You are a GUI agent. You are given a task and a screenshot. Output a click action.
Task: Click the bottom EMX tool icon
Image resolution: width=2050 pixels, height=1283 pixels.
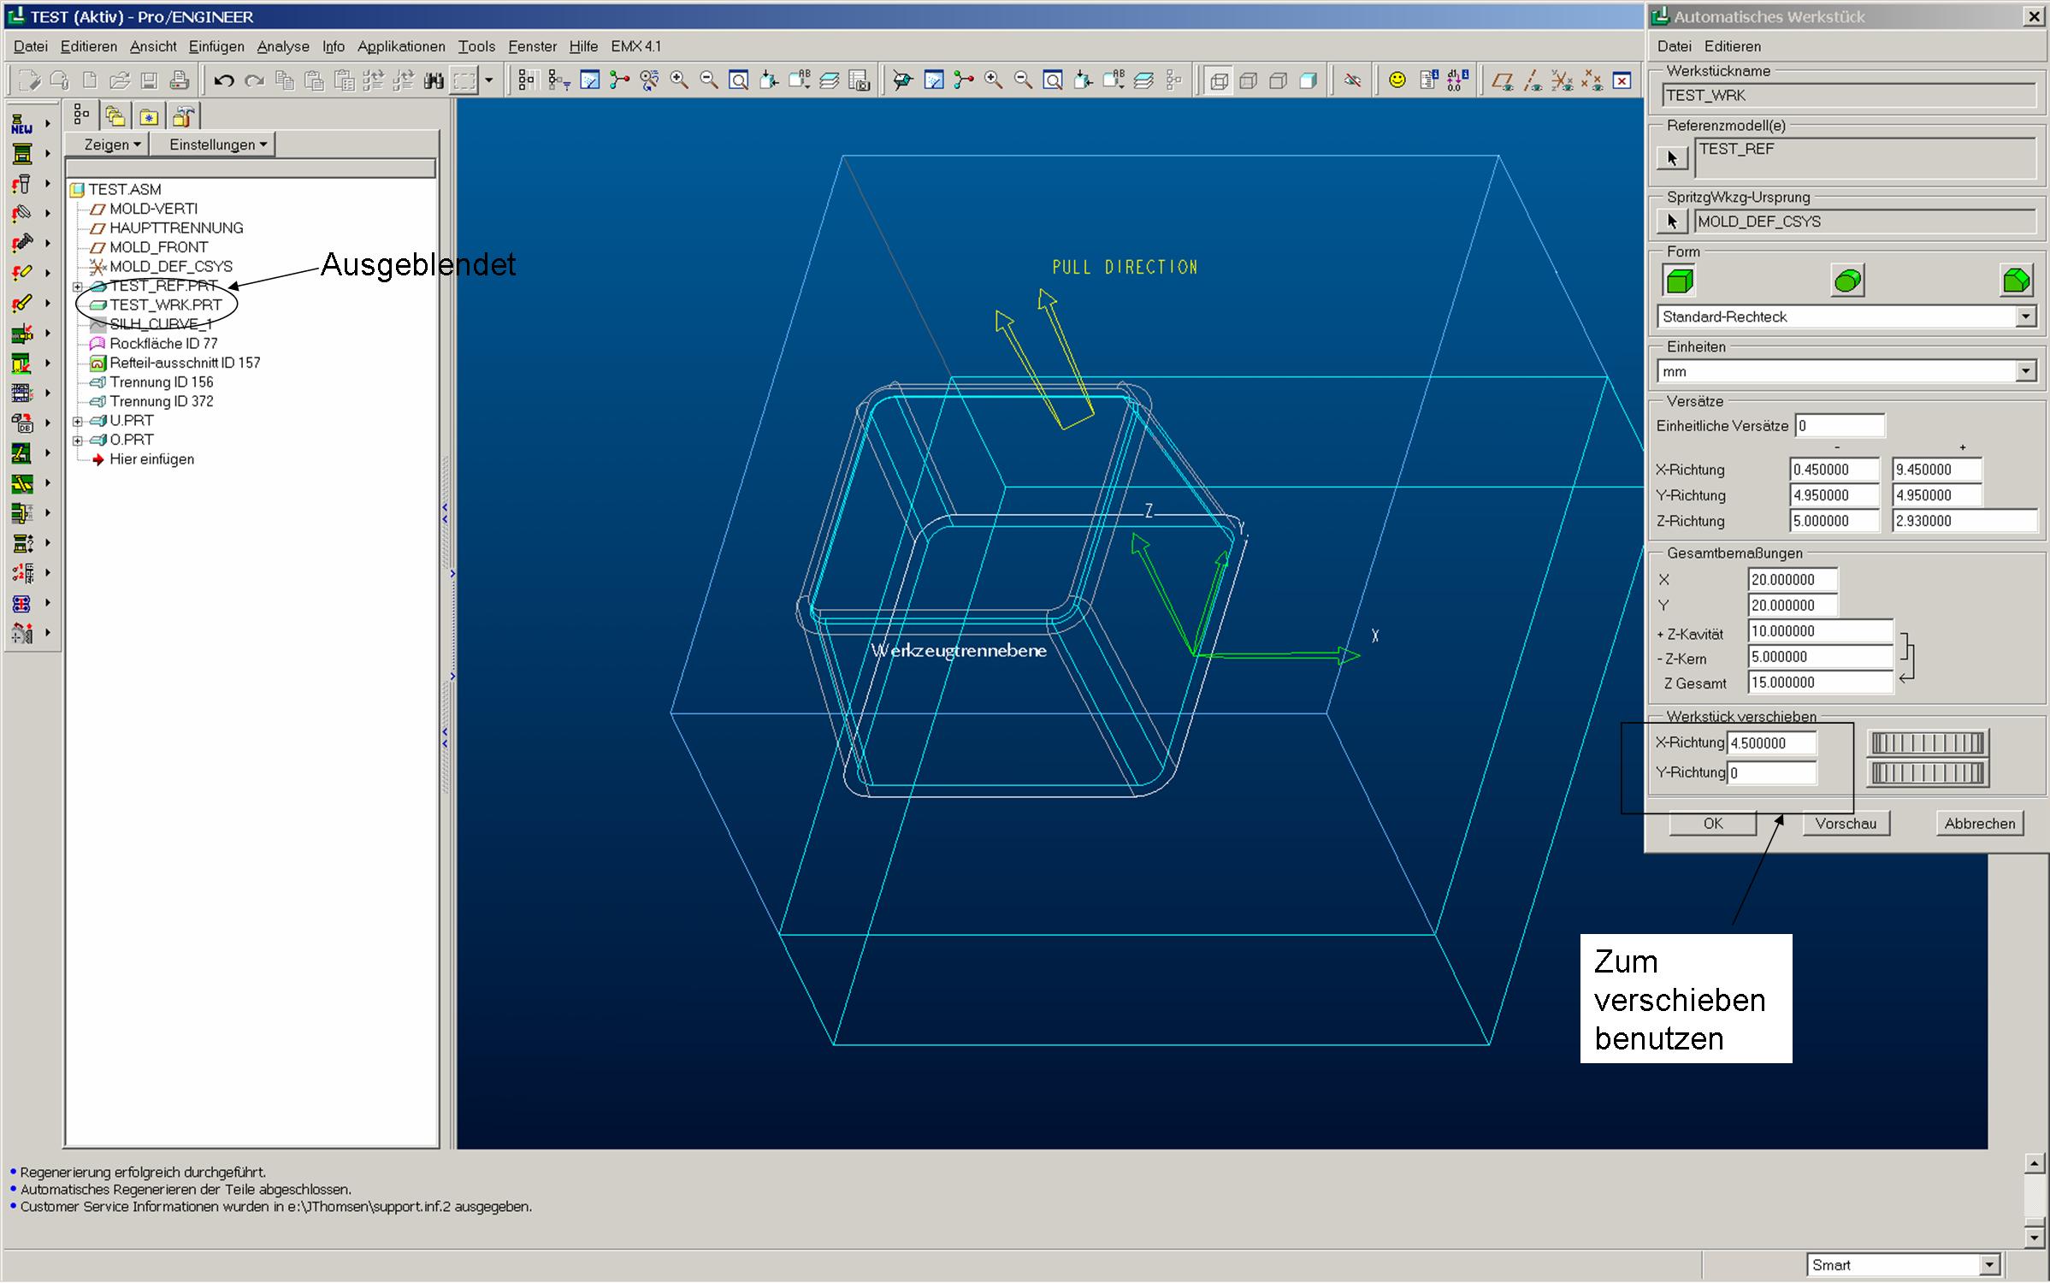(x=22, y=633)
